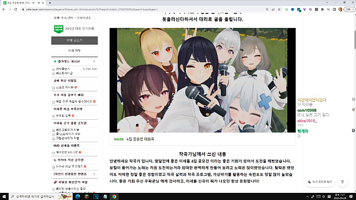Open the Chrome profile avatar

pyautogui.click(x=340, y=9)
